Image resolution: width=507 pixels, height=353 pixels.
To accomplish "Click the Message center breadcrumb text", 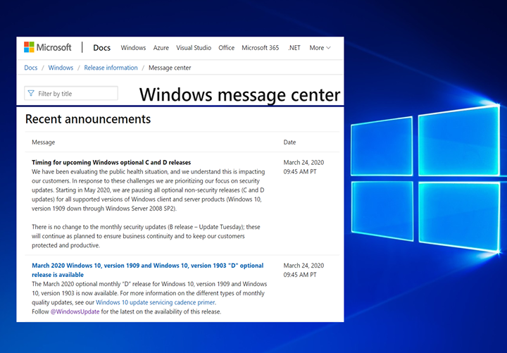I will (170, 68).
